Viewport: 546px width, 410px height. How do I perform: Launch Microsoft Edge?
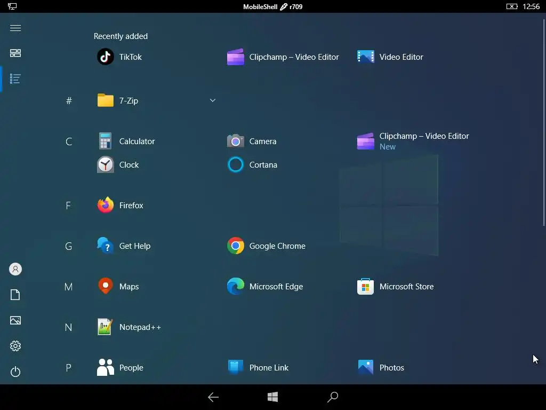[265, 287]
